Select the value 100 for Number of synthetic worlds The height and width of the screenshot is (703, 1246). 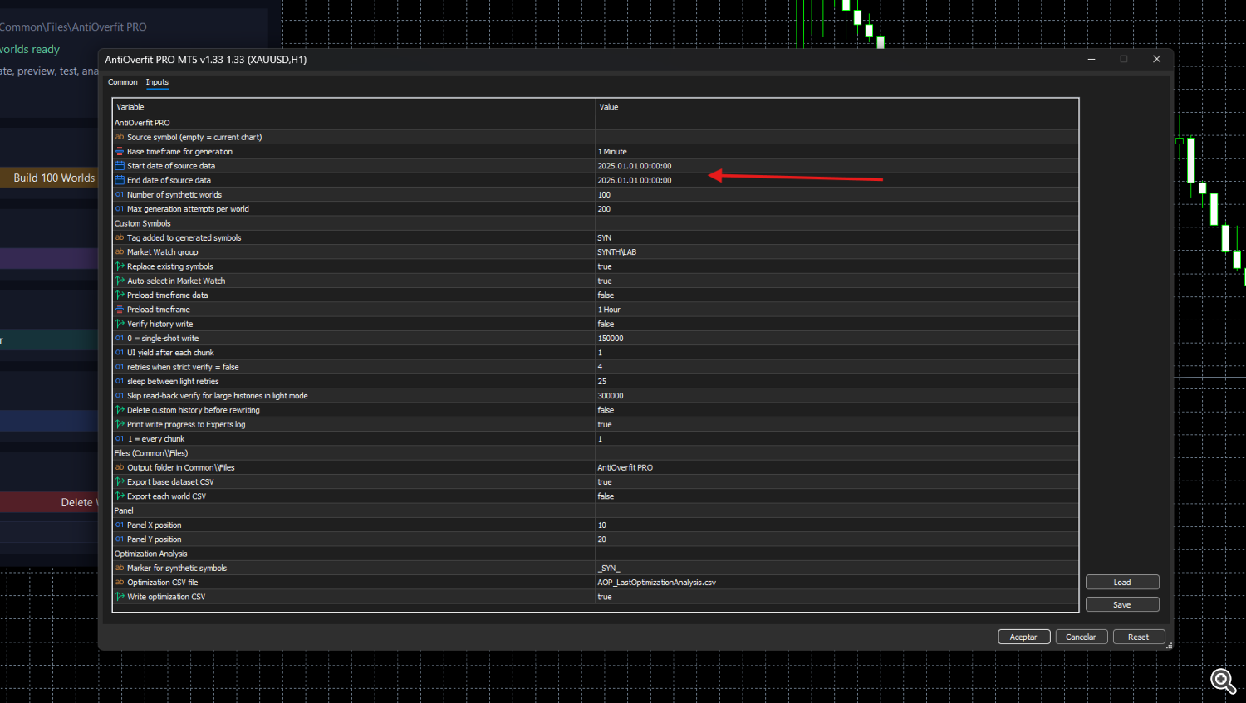click(x=604, y=194)
